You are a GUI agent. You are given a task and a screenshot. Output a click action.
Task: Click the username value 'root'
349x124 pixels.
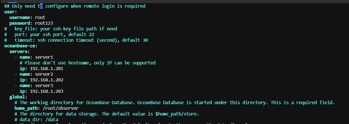point(40,17)
